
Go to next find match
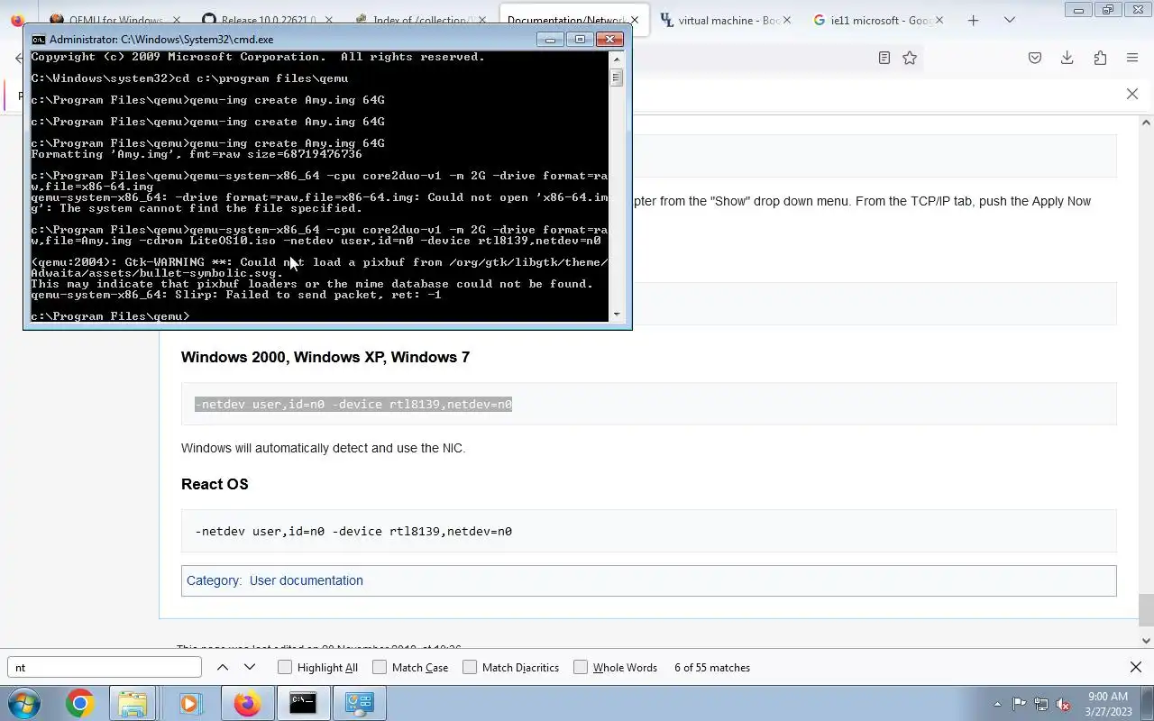(x=250, y=667)
